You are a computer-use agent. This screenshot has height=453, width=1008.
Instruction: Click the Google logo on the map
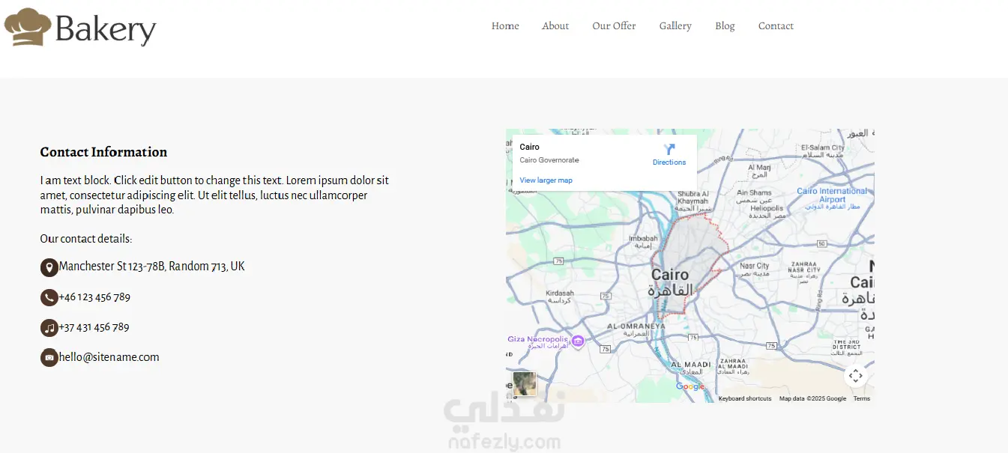tap(690, 386)
